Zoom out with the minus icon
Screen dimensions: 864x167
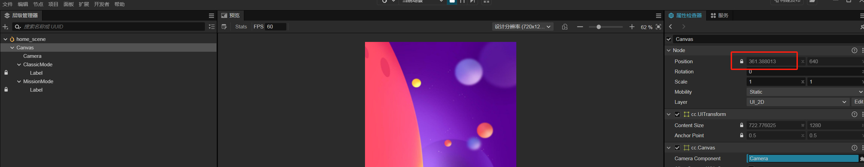[580, 27]
